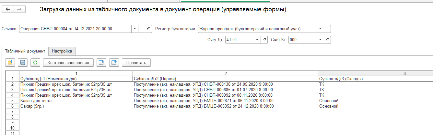433x135 pixels.
Task: Click the download arrow icon next to Контроль заполнения
Action: [101, 63]
